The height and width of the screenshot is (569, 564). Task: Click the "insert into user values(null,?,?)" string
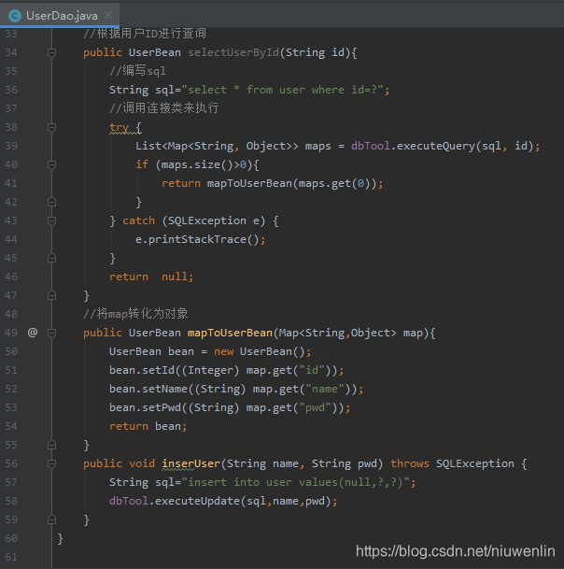296,482
